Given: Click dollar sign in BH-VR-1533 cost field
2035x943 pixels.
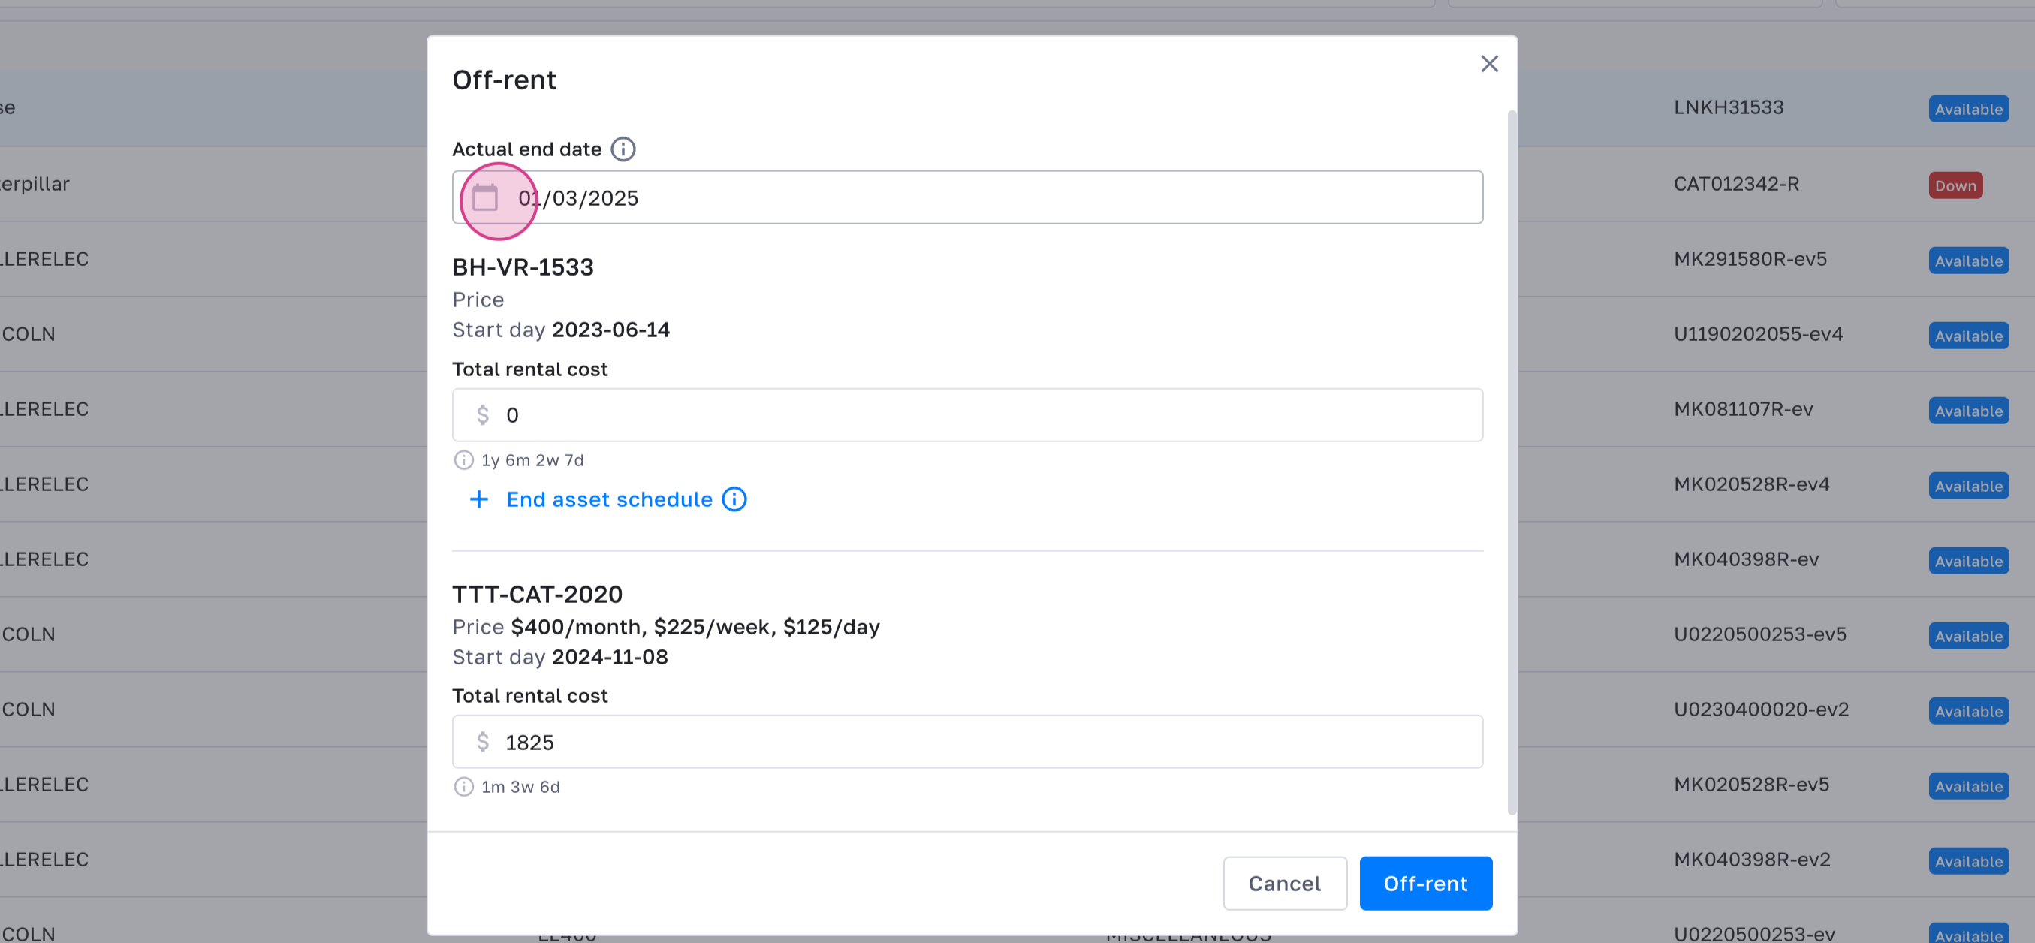Looking at the screenshot, I should click(x=483, y=414).
